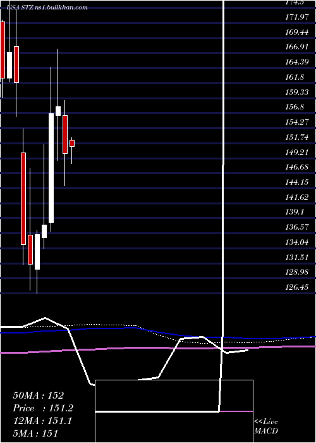Viewport: 316px width, 443px height.
Task: Click the 126.45 price axis label
Action: click(x=297, y=287)
